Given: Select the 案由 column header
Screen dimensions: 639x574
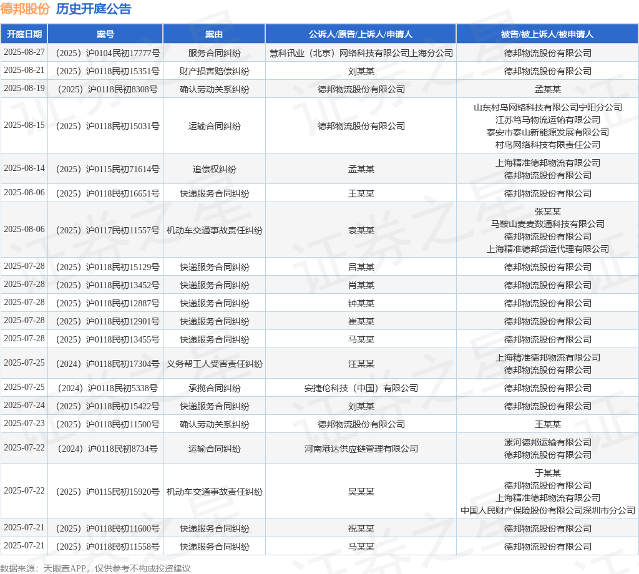Looking at the screenshot, I should tap(214, 34).
